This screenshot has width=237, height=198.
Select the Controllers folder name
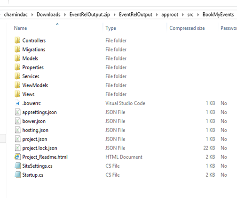pos(34,41)
